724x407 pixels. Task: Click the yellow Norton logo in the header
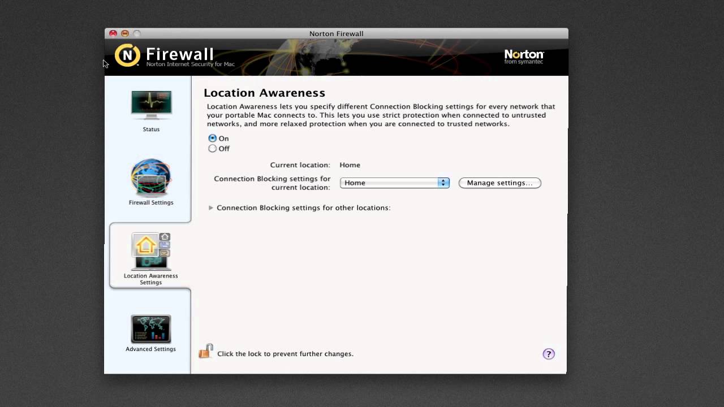pos(127,55)
